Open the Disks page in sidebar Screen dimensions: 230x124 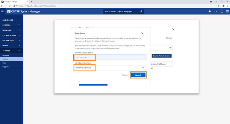pos(4,63)
